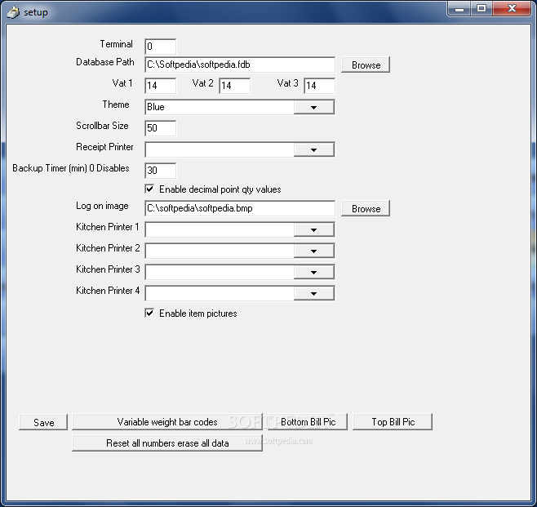Open the Kitchen Printer 4 dropdown
Image resolution: width=537 pixels, height=507 pixels.
(x=313, y=294)
